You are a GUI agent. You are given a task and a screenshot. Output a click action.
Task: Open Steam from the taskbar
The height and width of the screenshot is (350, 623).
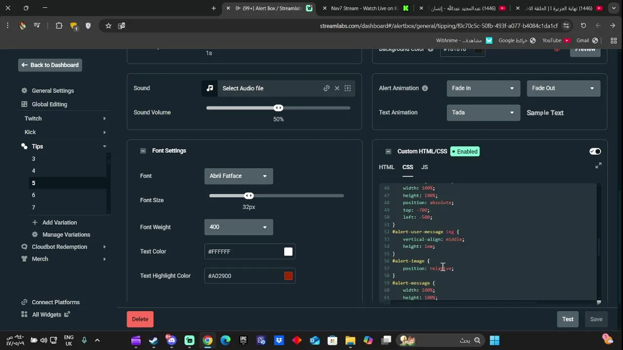point(153,340)
